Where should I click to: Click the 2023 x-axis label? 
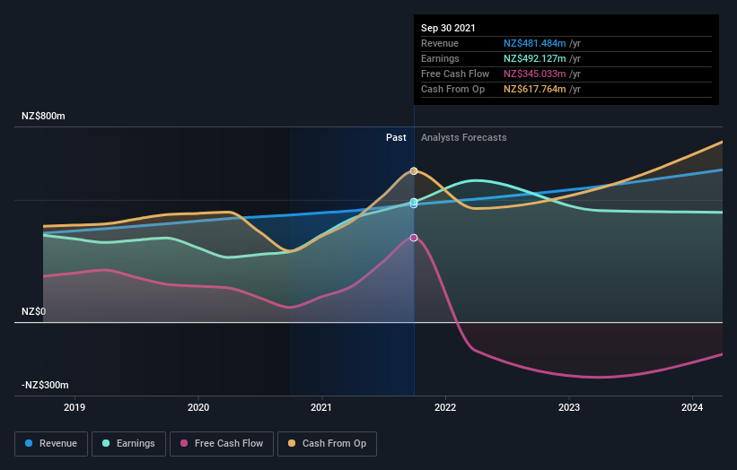(x=569, y=407)
